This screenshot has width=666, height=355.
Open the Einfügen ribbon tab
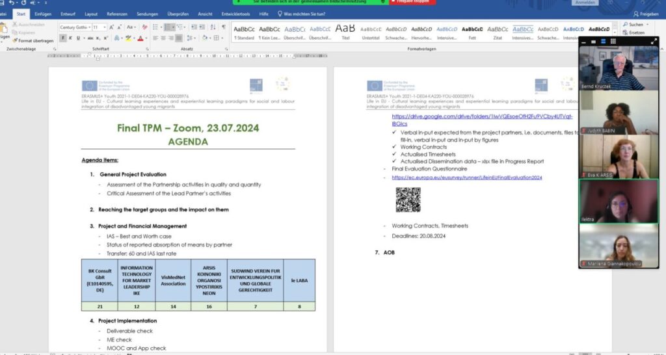[43, 14]
